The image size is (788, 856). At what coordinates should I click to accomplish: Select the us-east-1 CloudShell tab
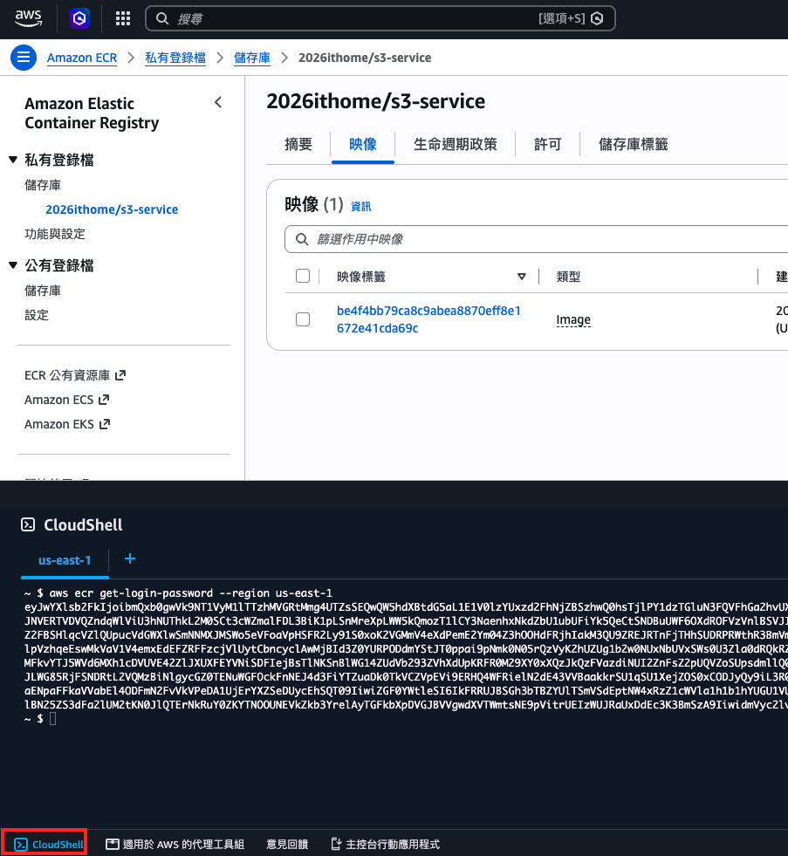[x=65, y=560]
